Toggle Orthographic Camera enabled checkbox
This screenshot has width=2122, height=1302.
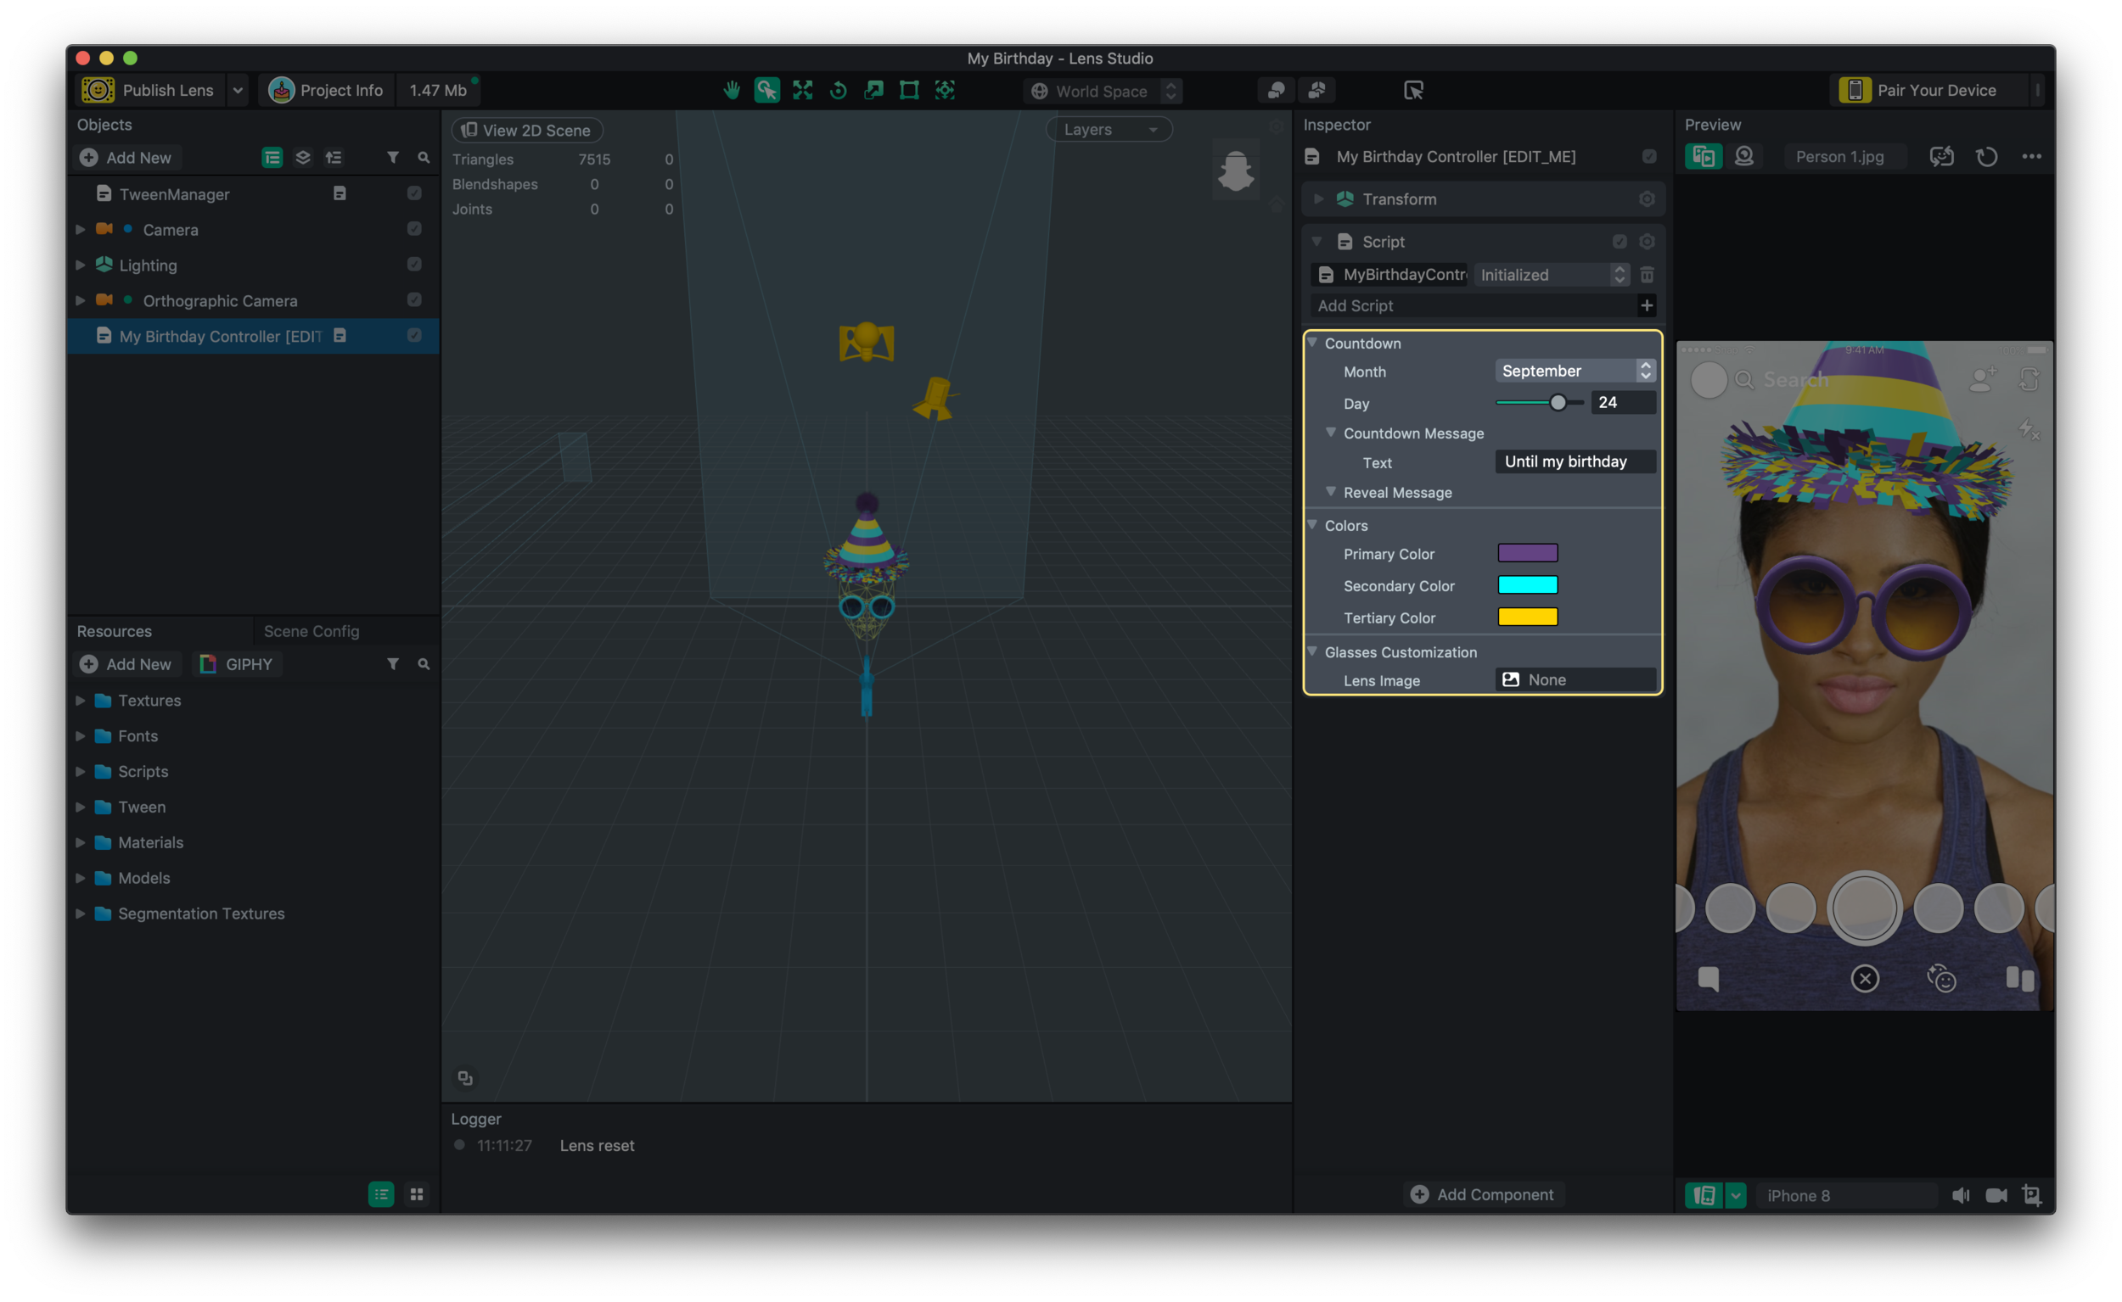pyautogui.click(x=414, y=299)
